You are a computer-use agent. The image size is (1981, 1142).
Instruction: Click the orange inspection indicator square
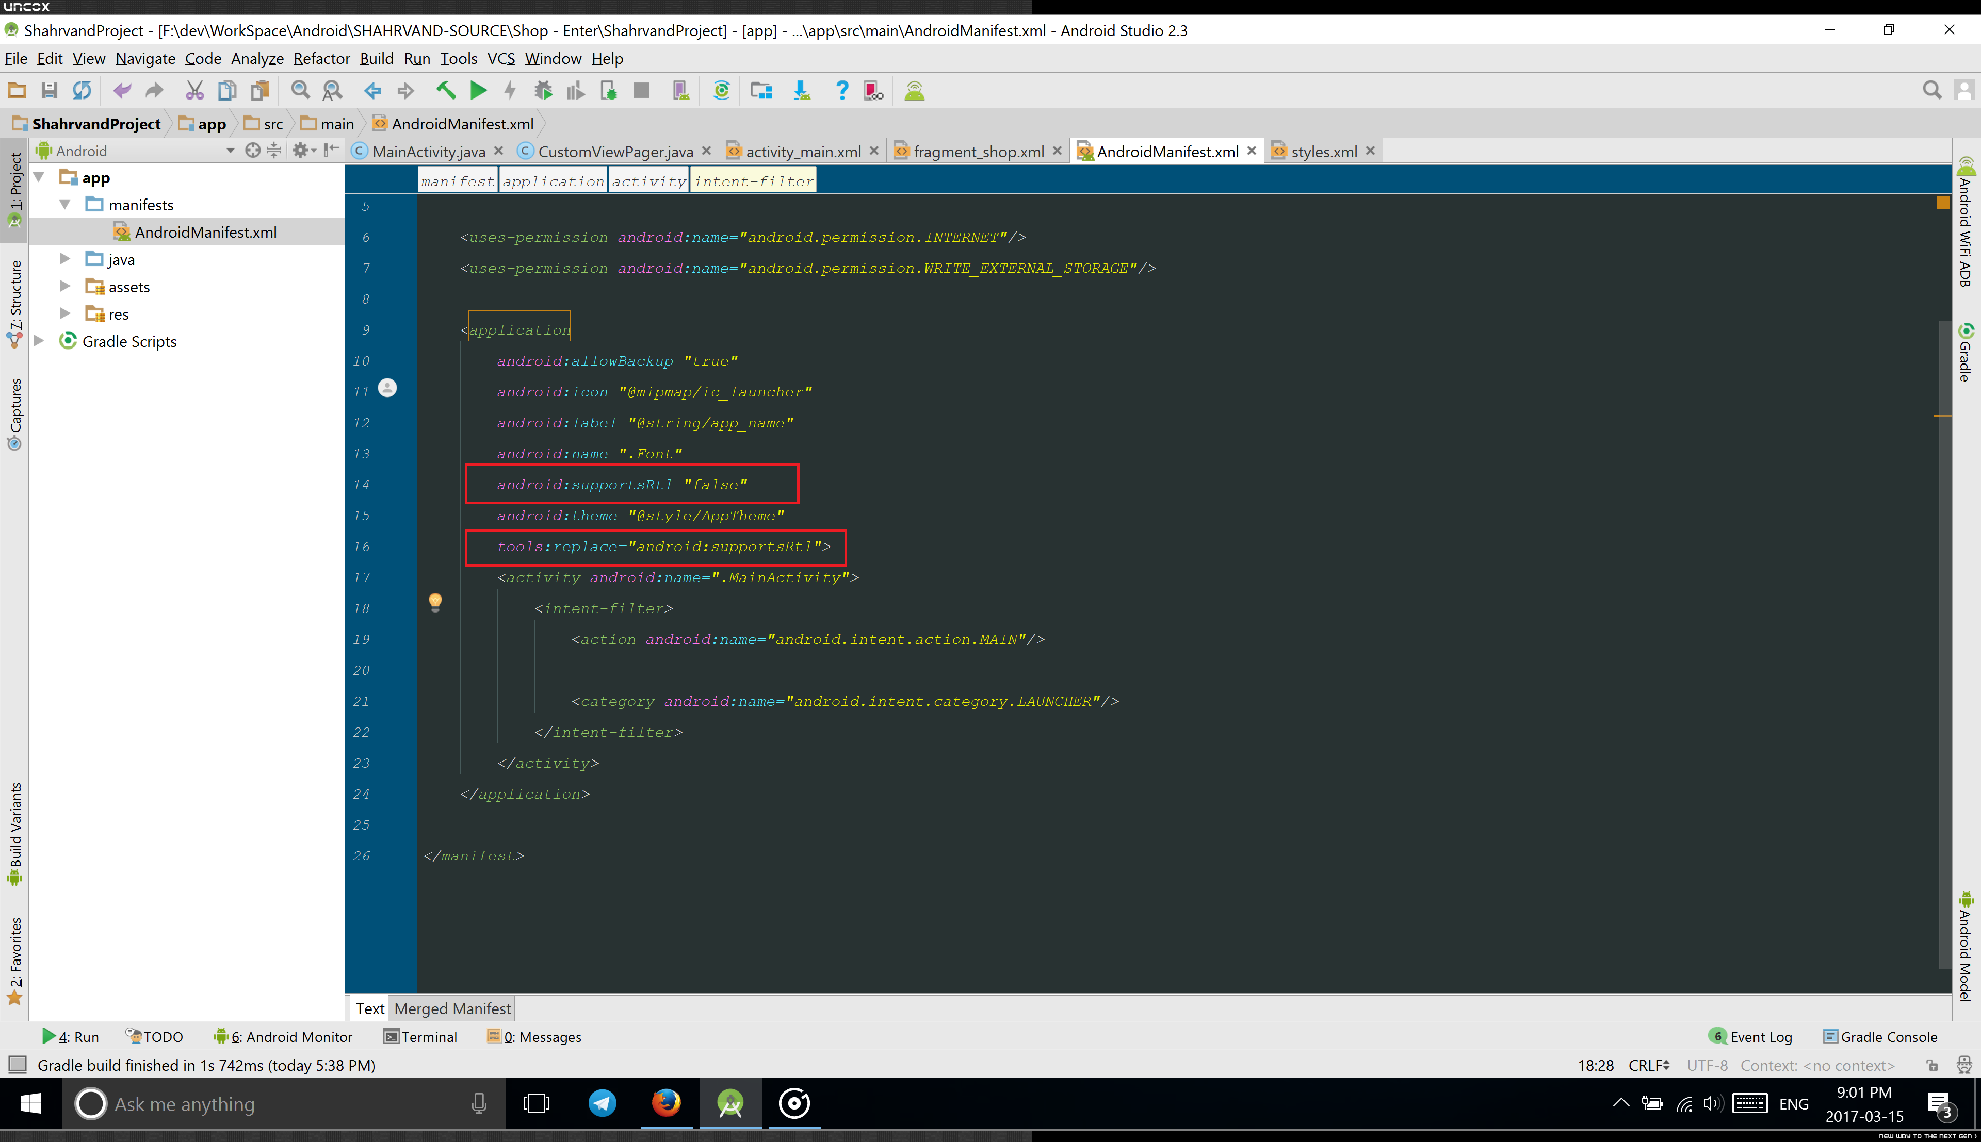click(x=1942, y=203)
